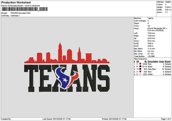The width and height of the screenshot is (172, 121).
Task: Click 'Wilcom EmbroideryStudio – Level 3 Advanced' text
Action: (x=21, y=6)
